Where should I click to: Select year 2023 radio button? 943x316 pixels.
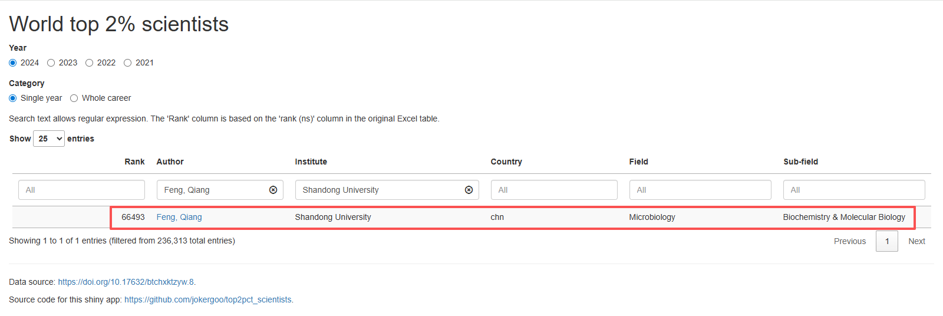(51, 63)
